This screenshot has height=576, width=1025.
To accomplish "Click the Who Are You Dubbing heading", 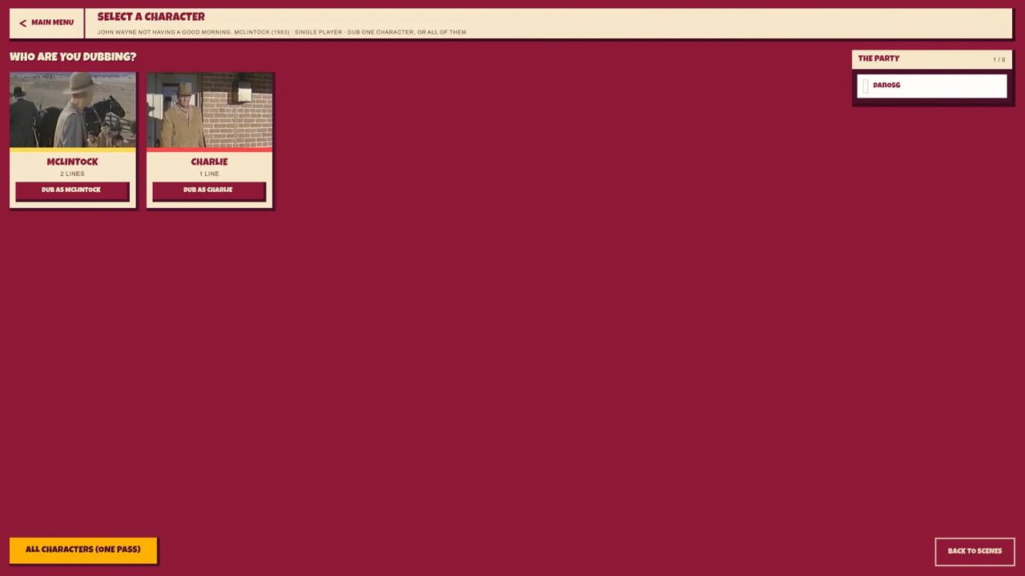I will pyautogui.click(x=73, y=57).
